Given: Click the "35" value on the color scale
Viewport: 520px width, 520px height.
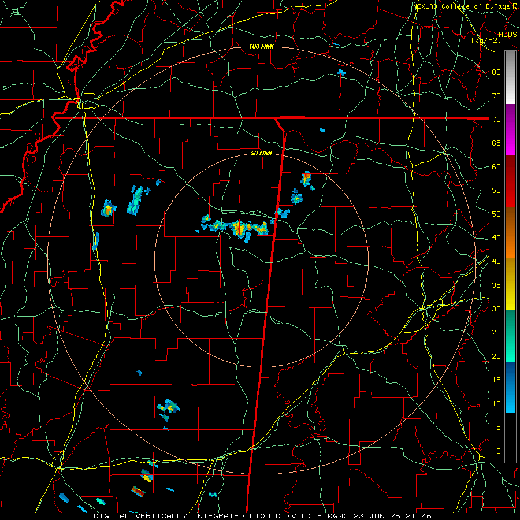Looking at the screenshot, I should [x=496, y=285].
